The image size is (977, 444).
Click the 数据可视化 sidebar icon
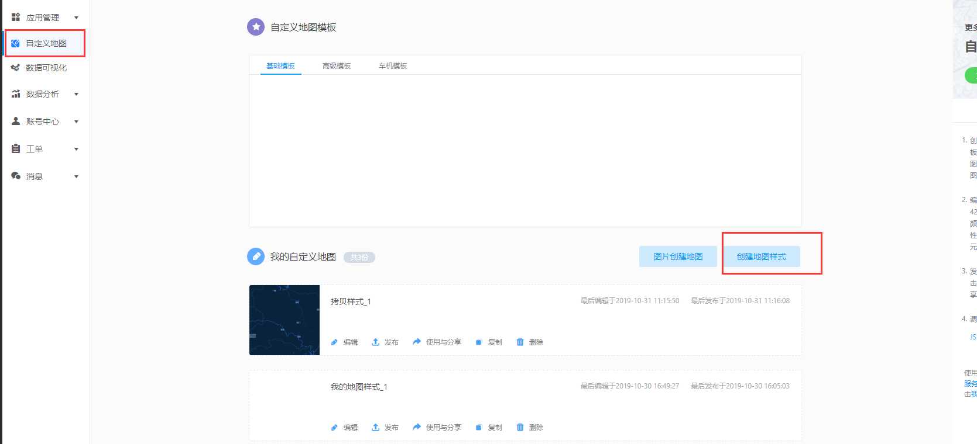(x=16, y=68)
